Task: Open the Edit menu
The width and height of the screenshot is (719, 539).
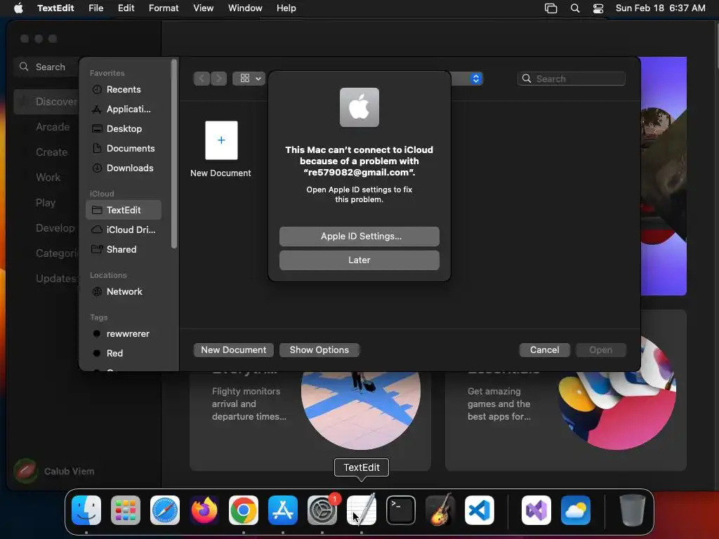Action: click(x=126, y=8)
